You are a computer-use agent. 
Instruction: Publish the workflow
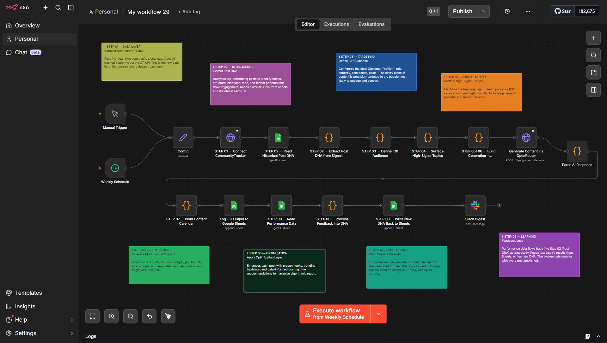click(x=462, y=11)
